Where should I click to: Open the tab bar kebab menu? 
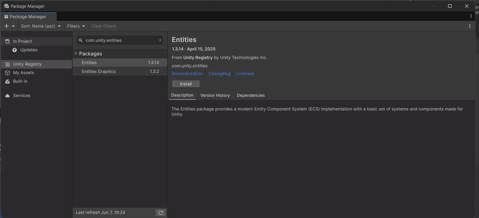(471, 16)
